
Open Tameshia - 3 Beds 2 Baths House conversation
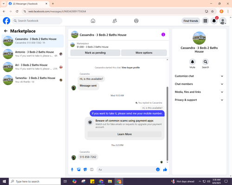tap(32, 80)
